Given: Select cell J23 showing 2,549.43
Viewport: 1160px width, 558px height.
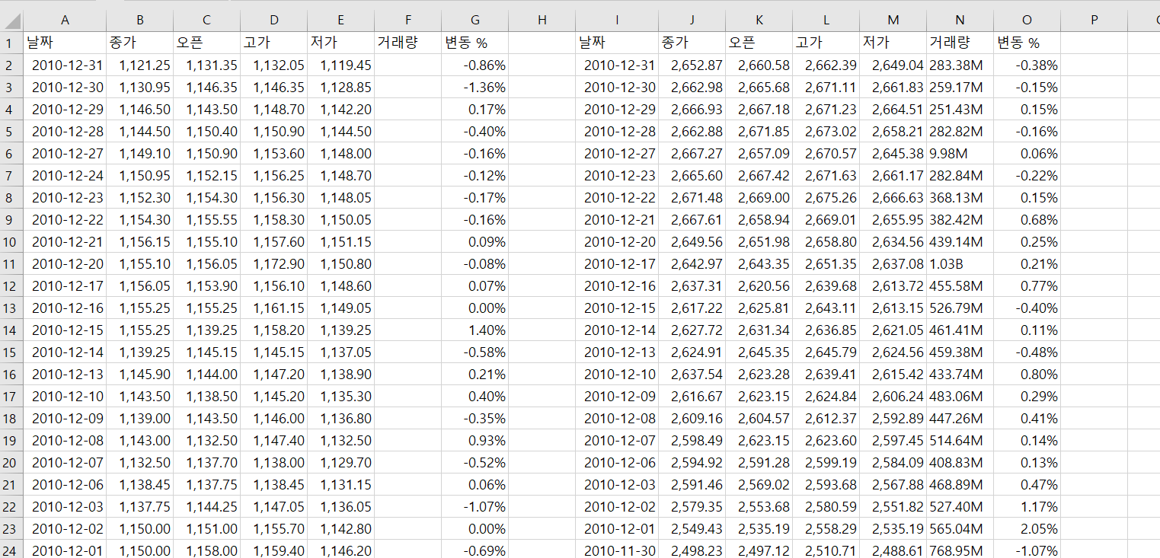Looking at the screenshot, I should coord(692,528).
